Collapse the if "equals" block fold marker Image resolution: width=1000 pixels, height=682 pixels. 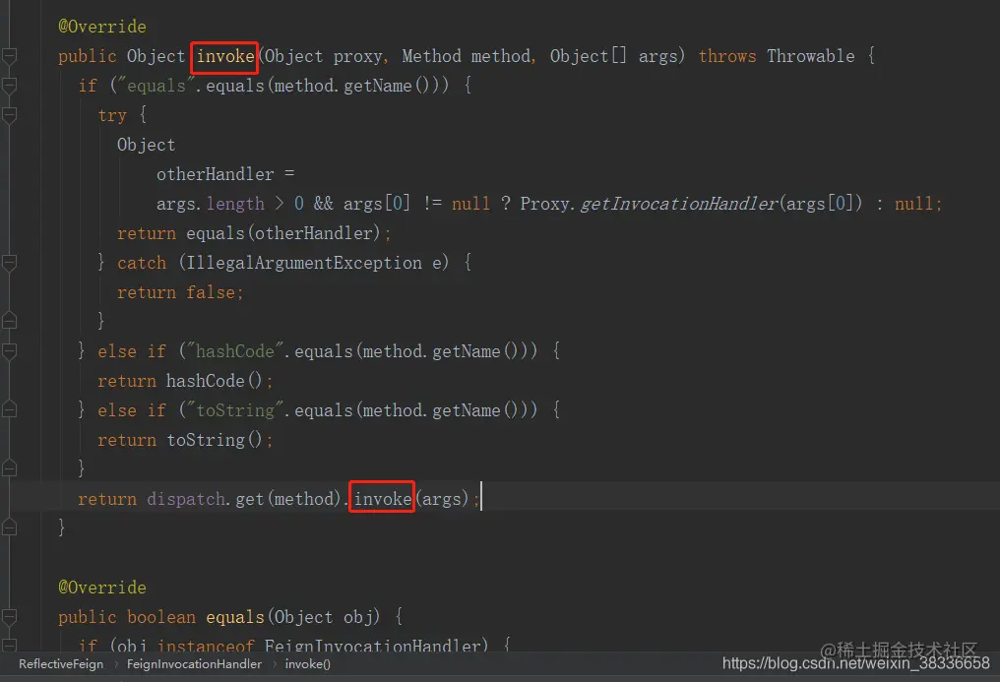[9, 86]
